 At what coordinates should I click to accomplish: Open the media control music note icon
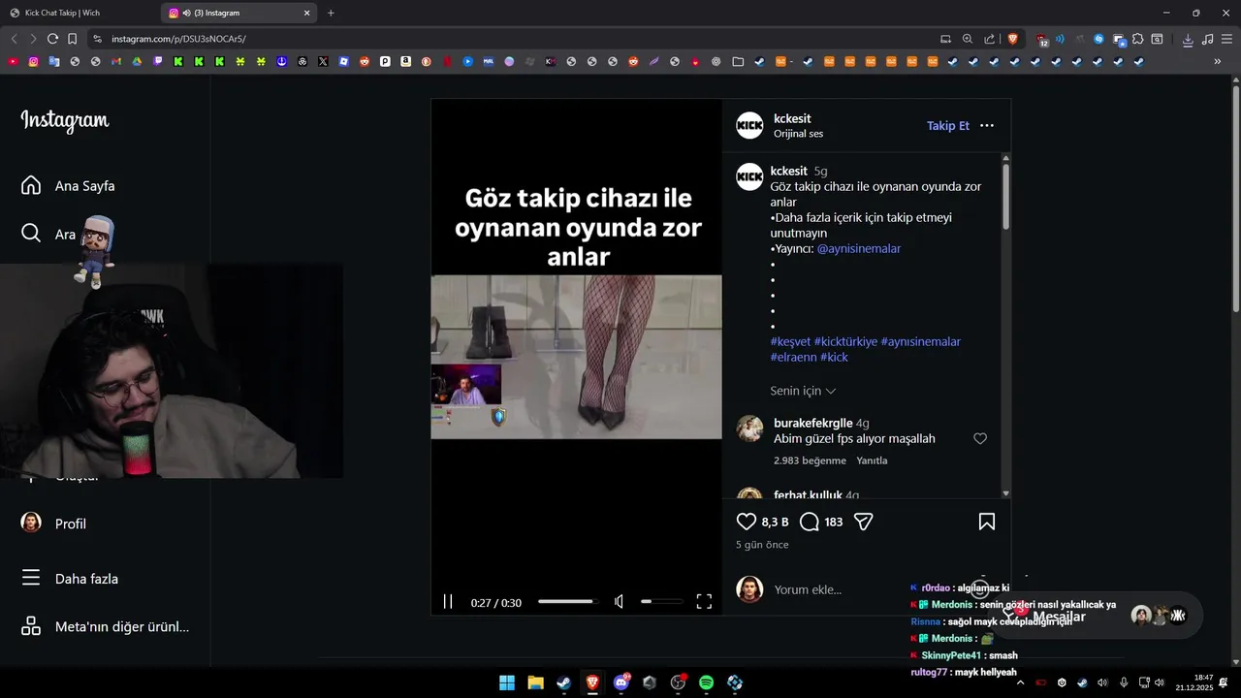tap(1207, 39)
